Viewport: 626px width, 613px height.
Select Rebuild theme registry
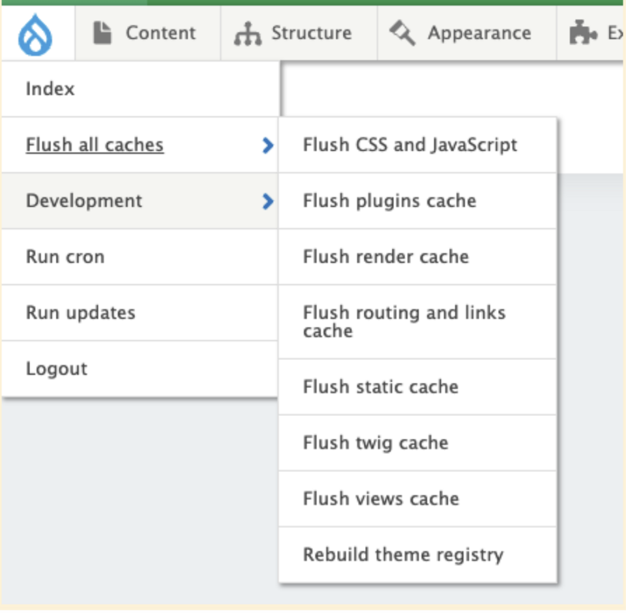coord(402,555)
